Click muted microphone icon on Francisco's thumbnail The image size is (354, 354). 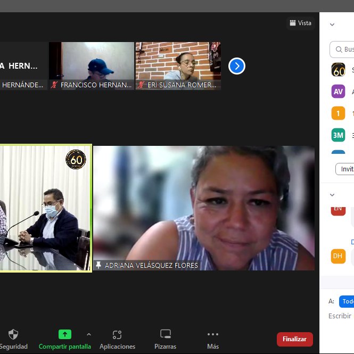pos(54,85)
